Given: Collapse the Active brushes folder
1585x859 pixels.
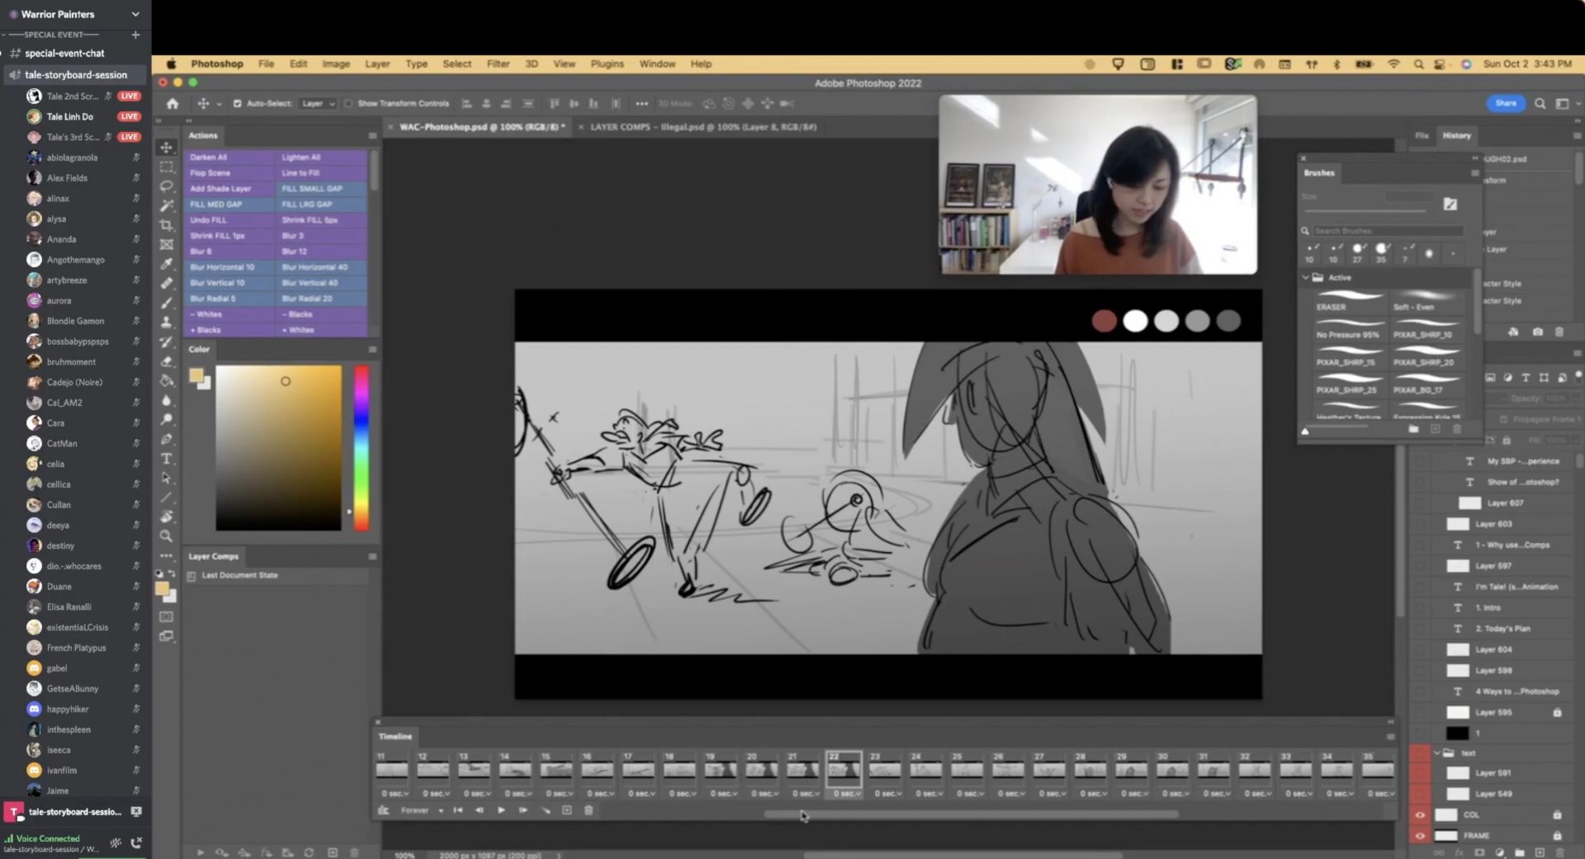Looking at the screenshot, I should click(x=1306, y=278).
